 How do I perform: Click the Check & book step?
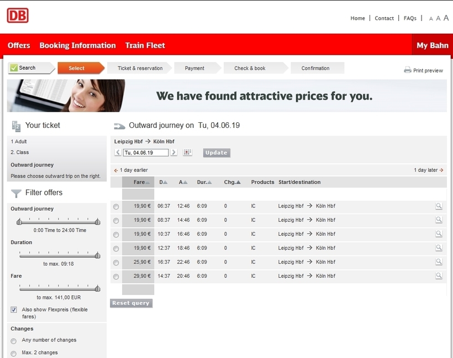256,68
